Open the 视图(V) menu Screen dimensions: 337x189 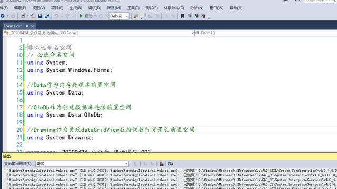pyautogui.click(x=38, y=8)
